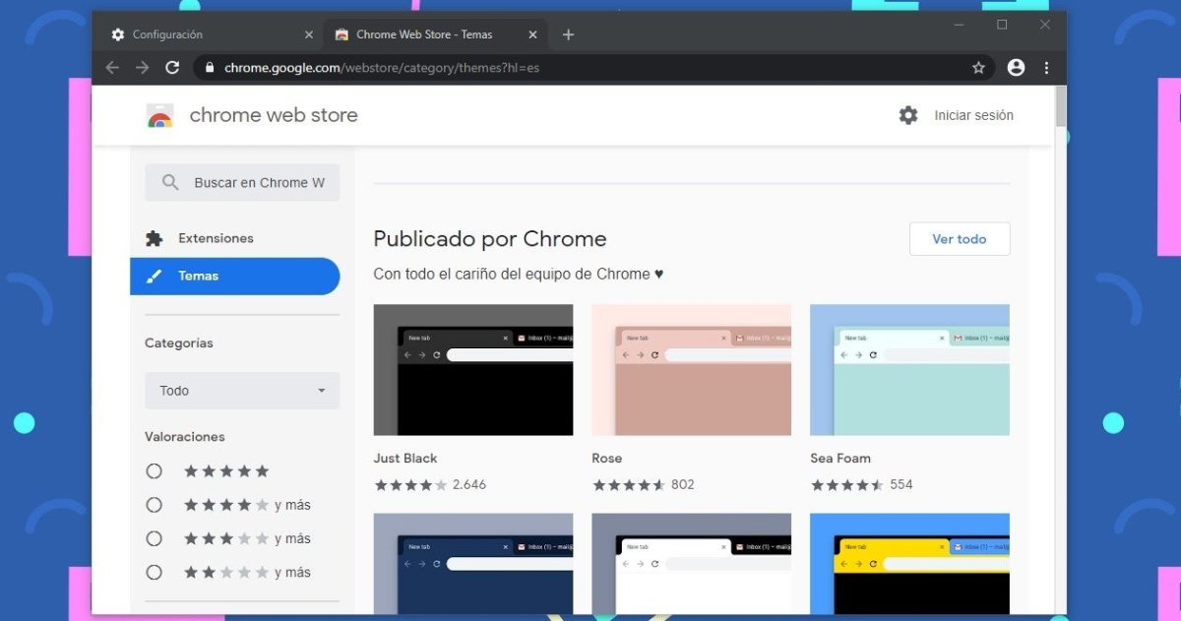
Task: Open a new tab with plus button
Action: coord(568,34)
